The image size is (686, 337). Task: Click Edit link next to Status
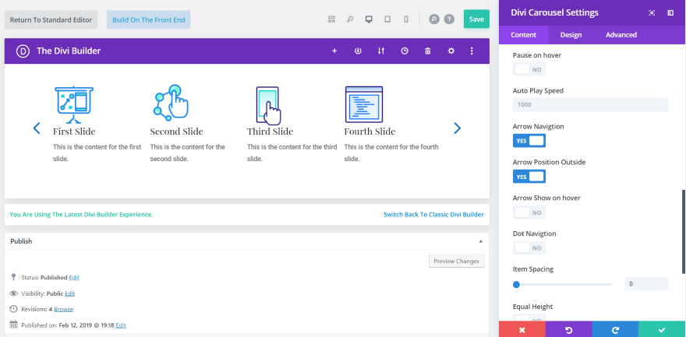(74, 277)
